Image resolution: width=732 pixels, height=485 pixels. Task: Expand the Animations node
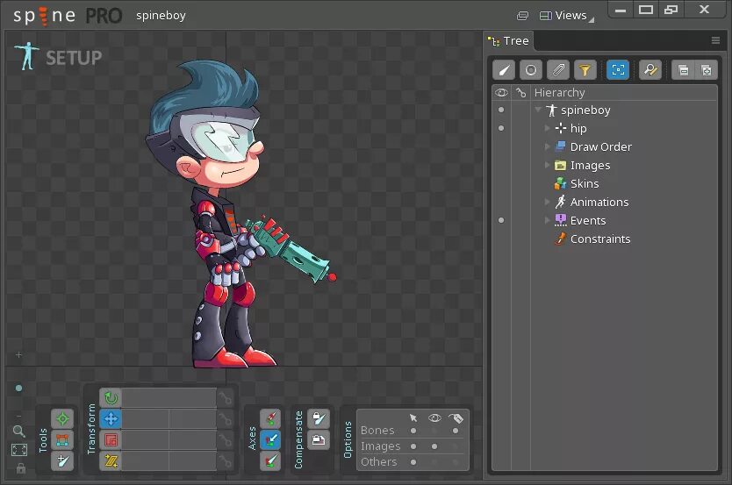point(548,202)
